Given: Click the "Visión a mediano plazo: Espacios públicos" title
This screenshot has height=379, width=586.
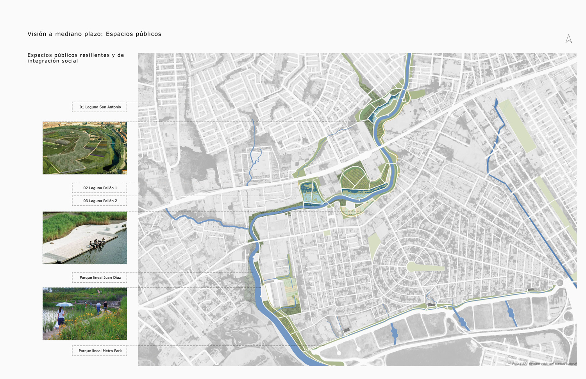Looking at the screenshot, I should [x=94, y=34].
